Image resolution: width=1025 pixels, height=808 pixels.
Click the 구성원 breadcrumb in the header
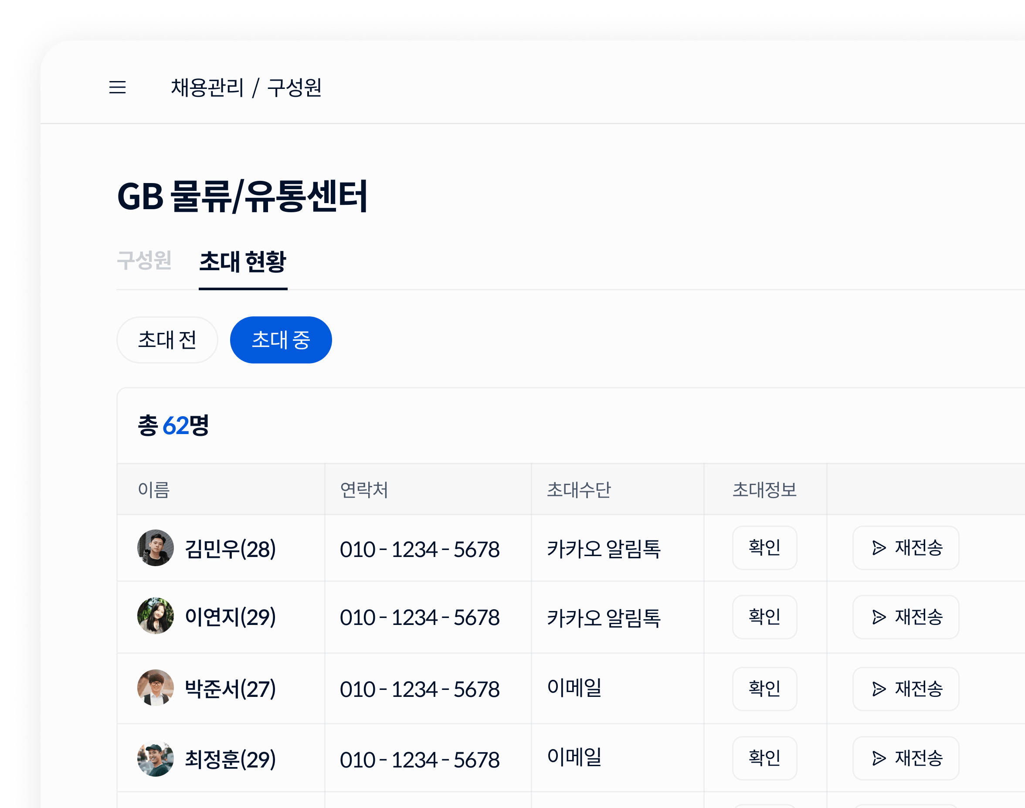tap(295, 88)
